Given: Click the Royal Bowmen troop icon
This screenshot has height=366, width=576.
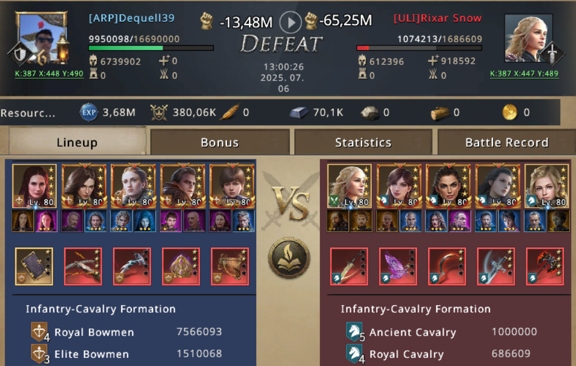Looking at the screenshot, I should point(40,332).
